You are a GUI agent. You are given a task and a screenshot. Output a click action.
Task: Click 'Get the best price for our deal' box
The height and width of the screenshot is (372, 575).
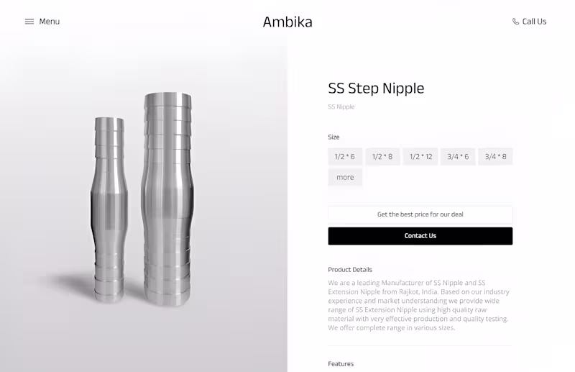420,214
